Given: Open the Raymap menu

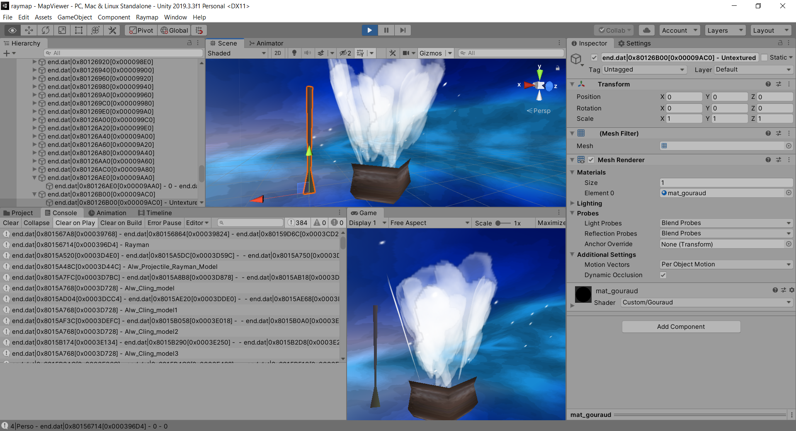Looking at the screenshot, I should pos(147,17).
